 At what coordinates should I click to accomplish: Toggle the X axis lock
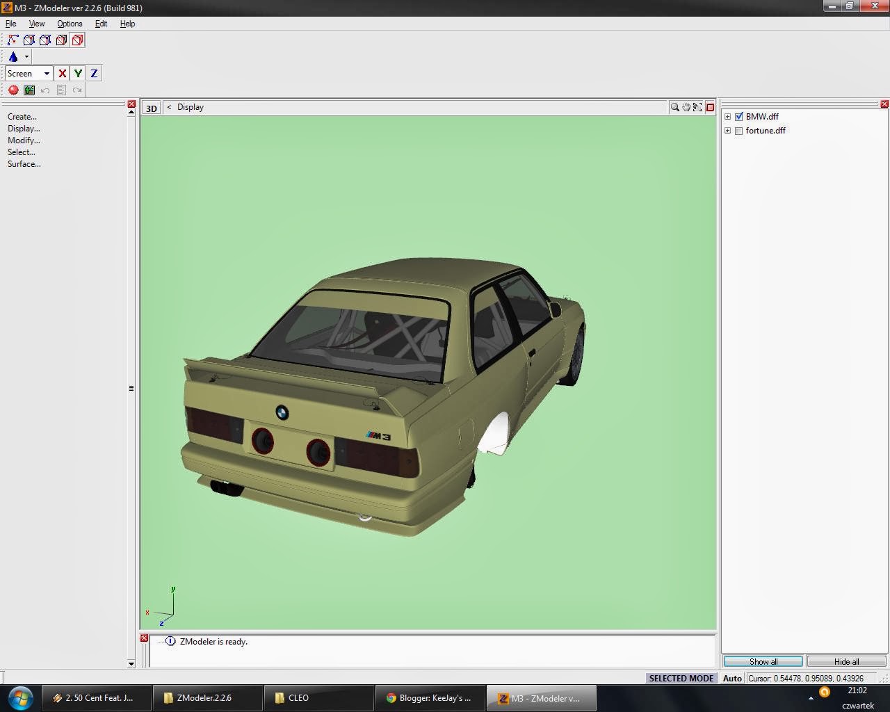coord(63,74)
